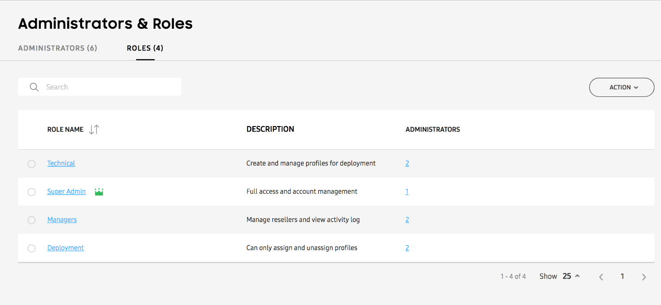The width and height of the screenshot is (661, 305).
Task: Select the Managers role radio button
Action: click(x=32, y=220)
